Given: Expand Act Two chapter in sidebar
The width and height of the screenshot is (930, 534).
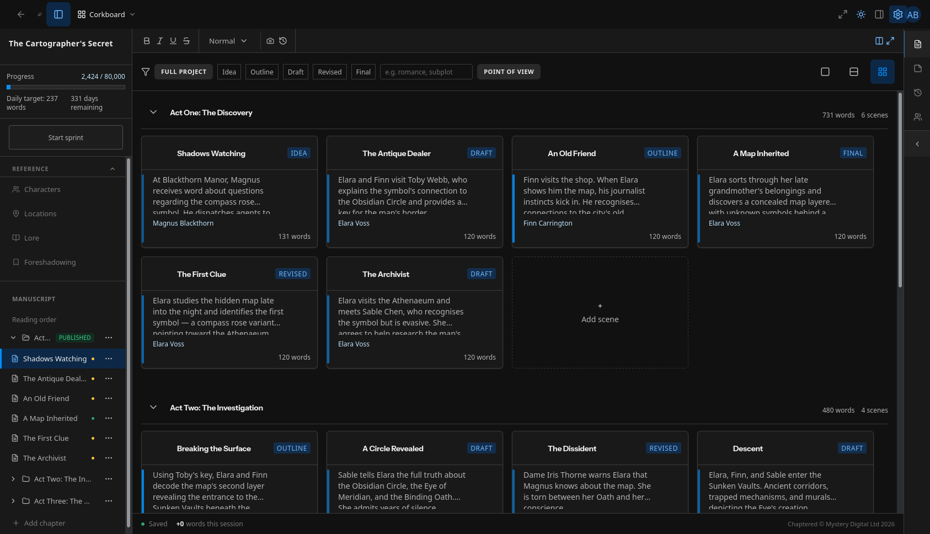Looking at the screenshot, I should click(x=13, y=479).
